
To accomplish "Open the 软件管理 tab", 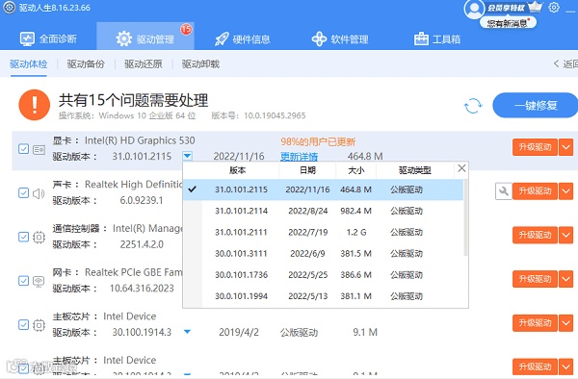I will click(x=340, y=38).
